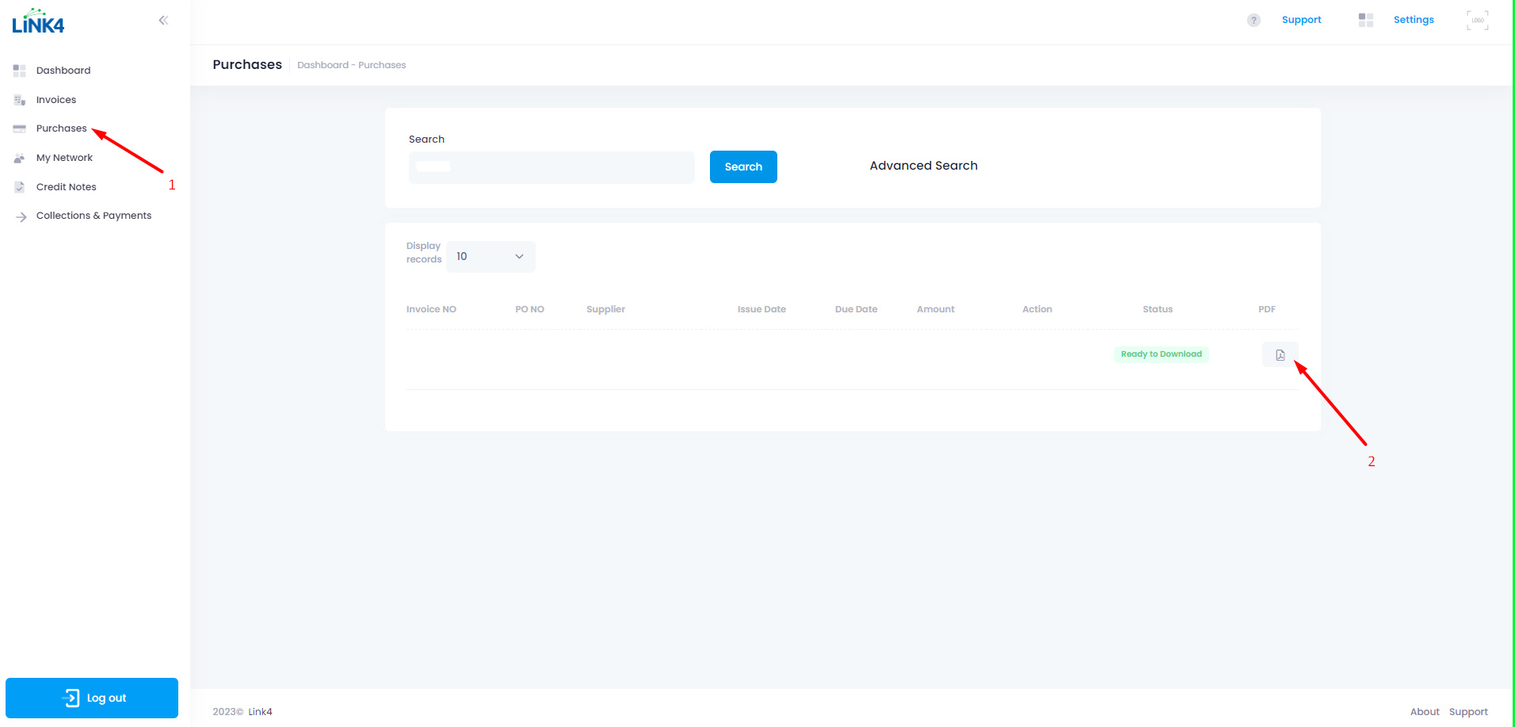This screenshot has height=727, width=1515.
Task: Collapse the sidebar with double-chevron icon
Action: [163, 20]
